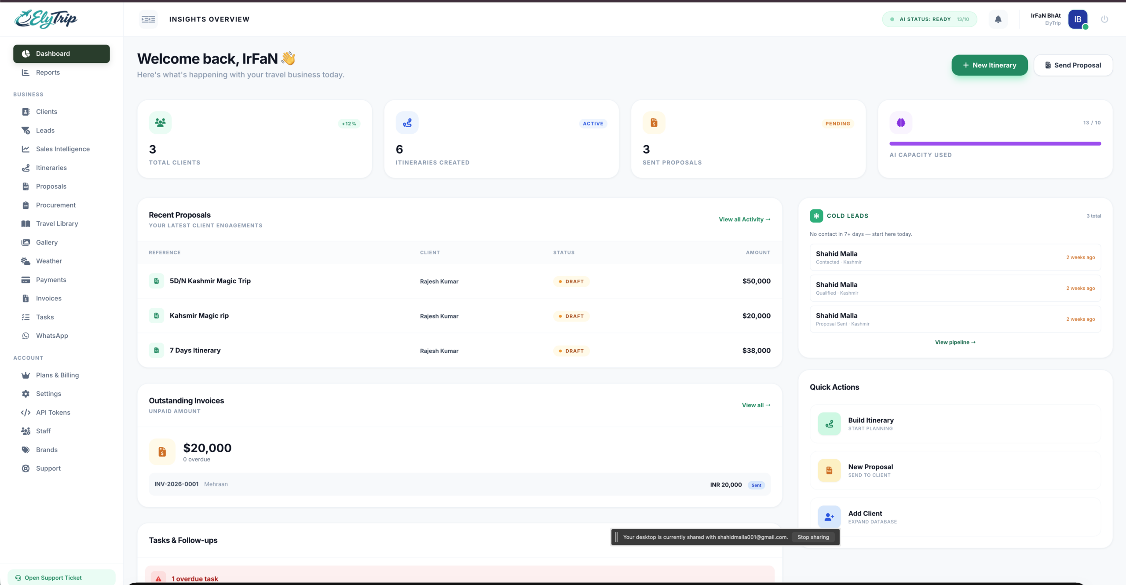
Task: Open Weather section
Action: pyautogui.click(x=62, y=261)
